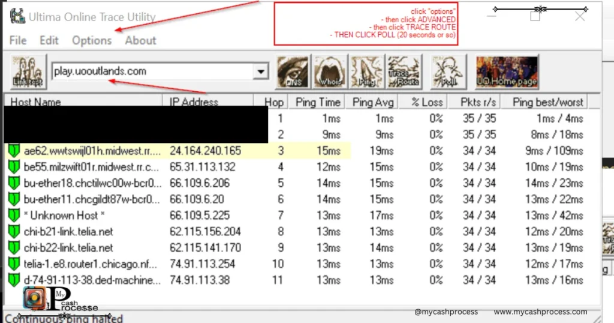Click the Pkts r/s column header
The width and height of the screenshot is (614, 323).
(475, 102)
